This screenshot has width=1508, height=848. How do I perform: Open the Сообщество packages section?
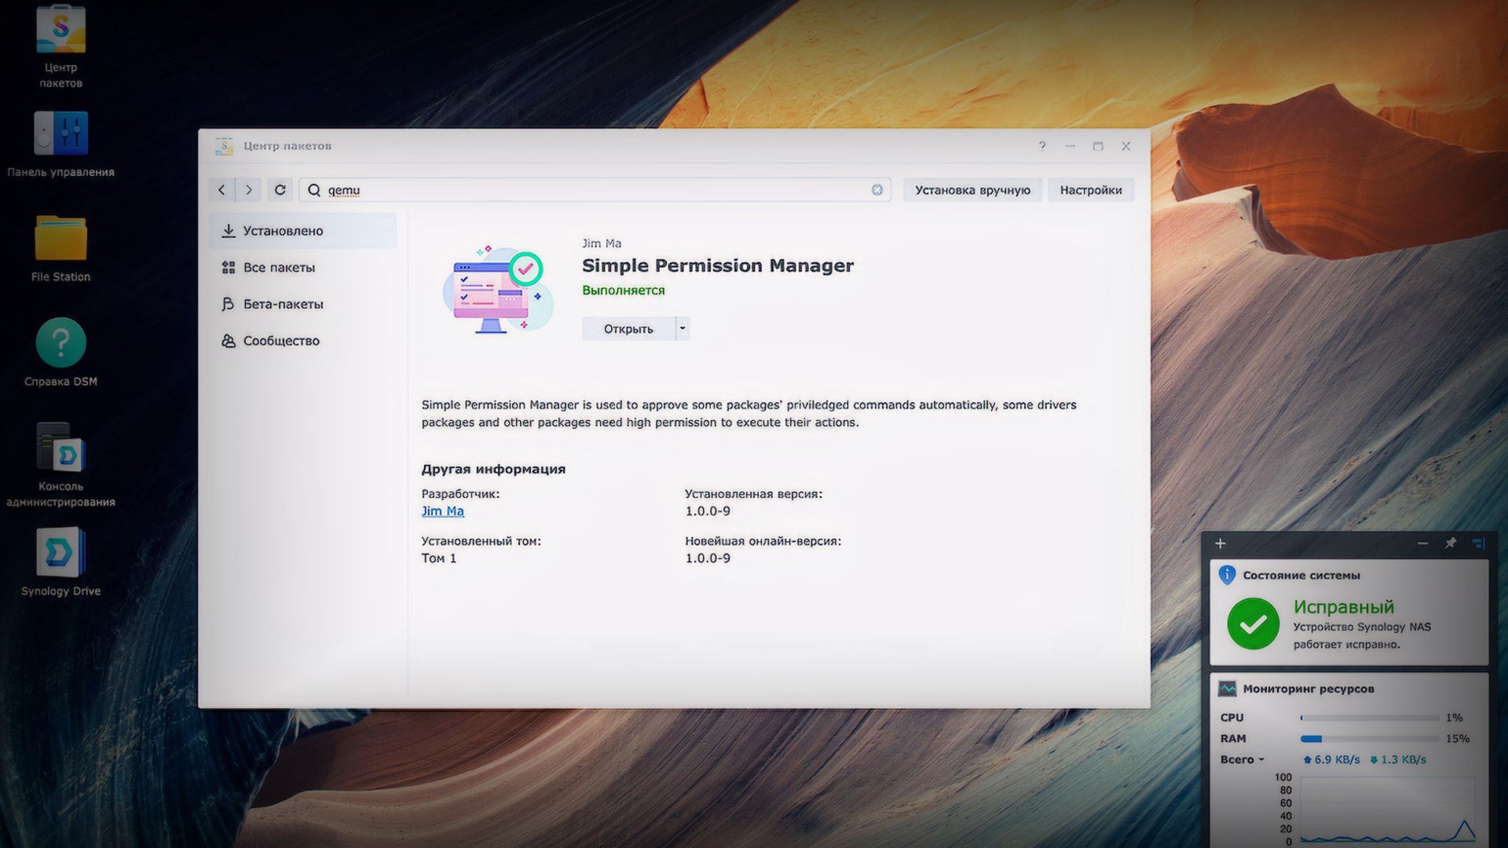tap(281, 341)
